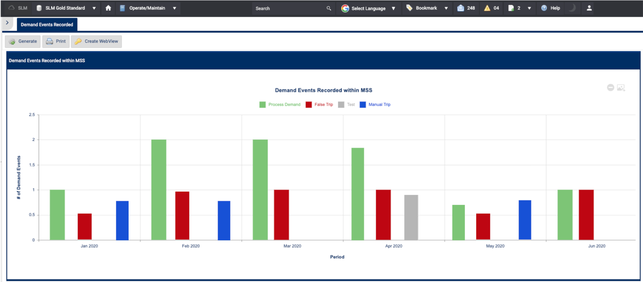Viewport: 643px width, 282px height.
Task: Open the Bookmark menu
Action: coord(428,8)
